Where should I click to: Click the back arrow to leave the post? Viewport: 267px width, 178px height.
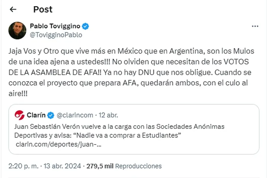click(12, 9)
